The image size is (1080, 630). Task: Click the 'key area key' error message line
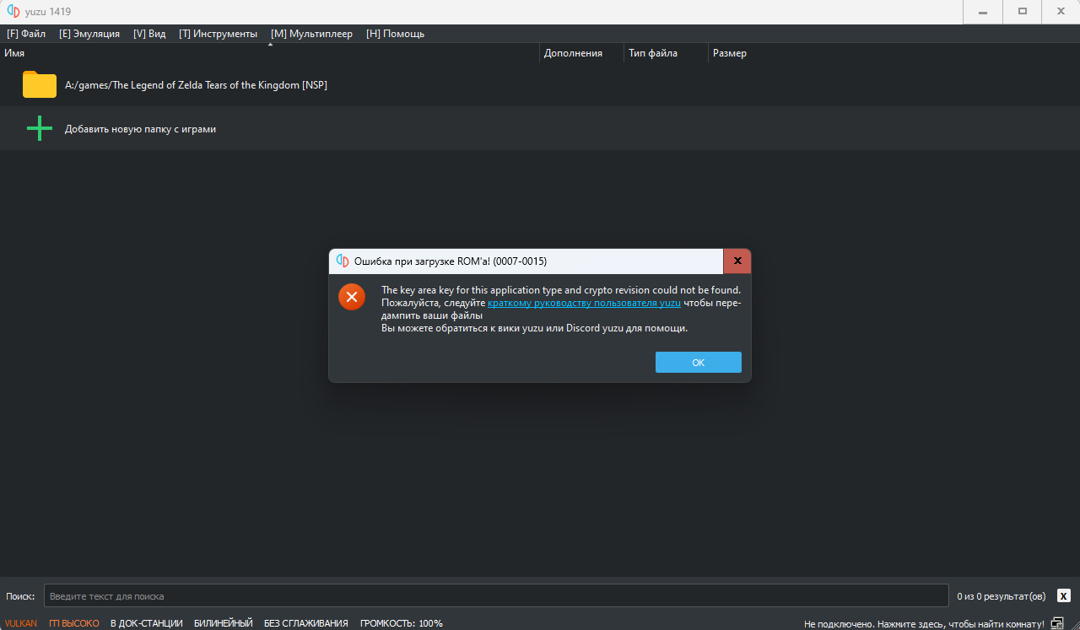click(561, 290)
